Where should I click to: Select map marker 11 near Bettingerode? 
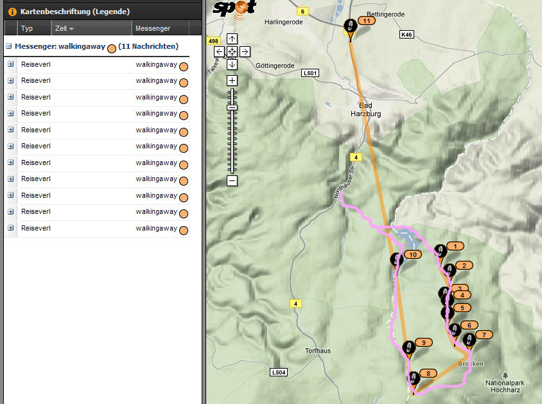(350, 27)
